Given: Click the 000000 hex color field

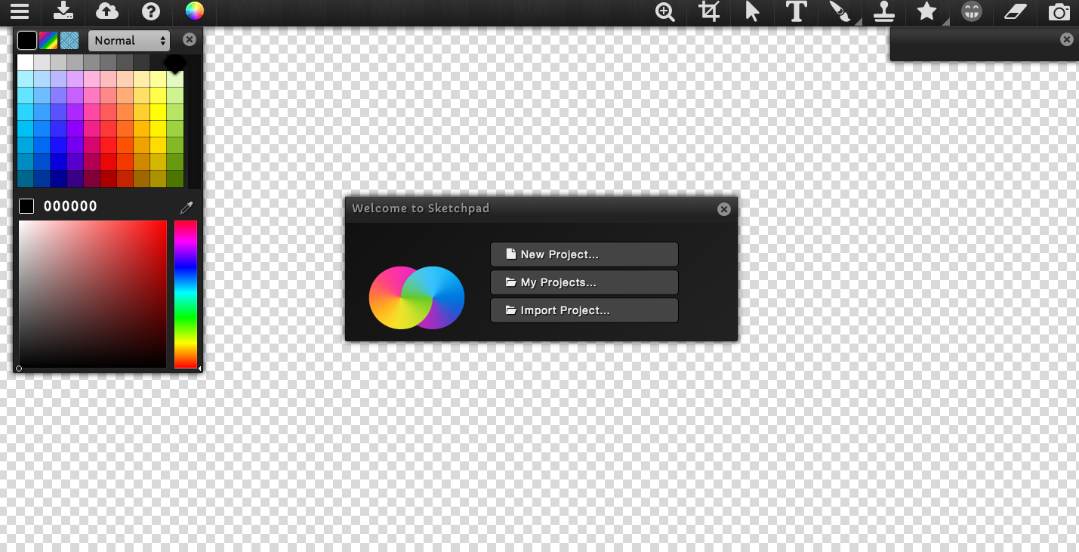Looking at the screenshot, I should point(70,206).
